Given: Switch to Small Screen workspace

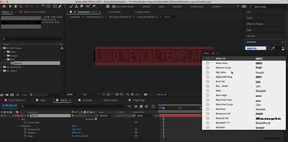Looking at the screenshot, I should pos(197,6).
